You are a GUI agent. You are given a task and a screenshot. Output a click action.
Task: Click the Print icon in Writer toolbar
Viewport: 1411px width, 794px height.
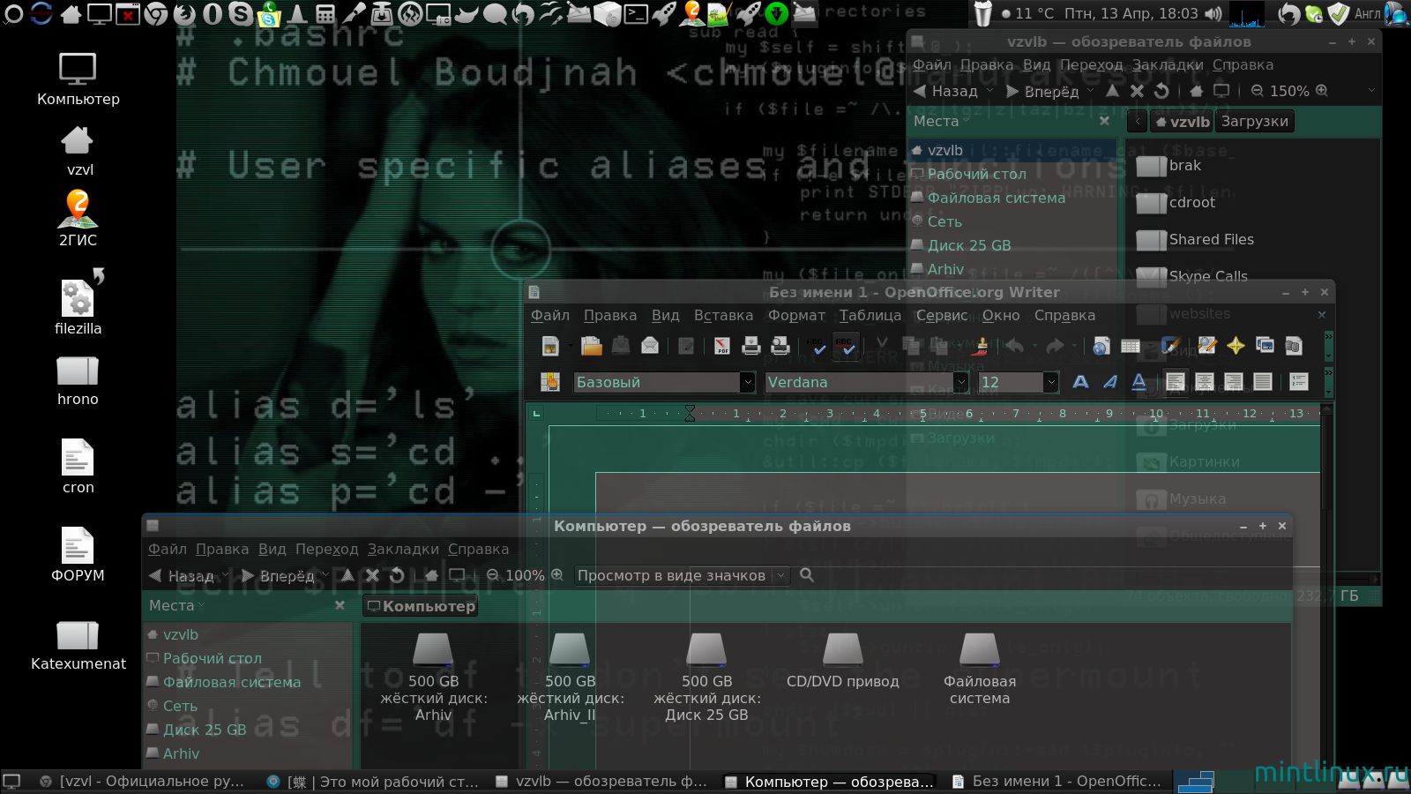click(x=750, y=347)
